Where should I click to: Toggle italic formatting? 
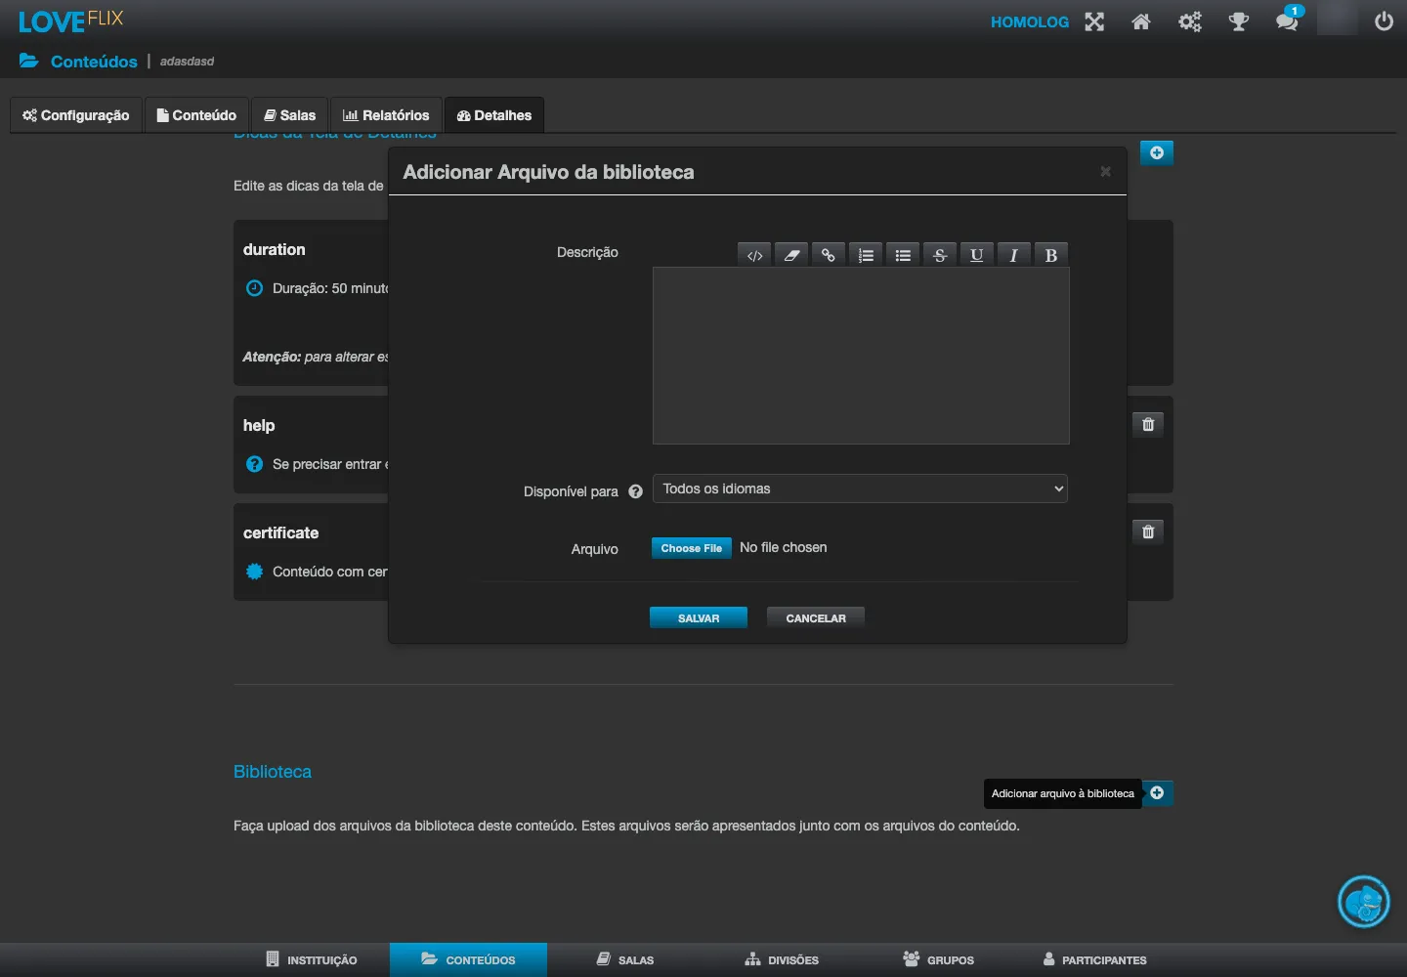[x=1014, y=255]
